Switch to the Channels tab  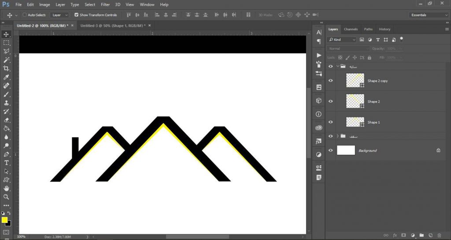[x=351, y=29]
